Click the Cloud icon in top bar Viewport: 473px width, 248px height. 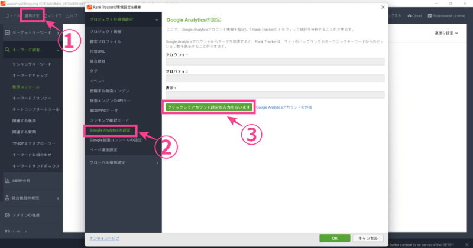coord(409,16)
